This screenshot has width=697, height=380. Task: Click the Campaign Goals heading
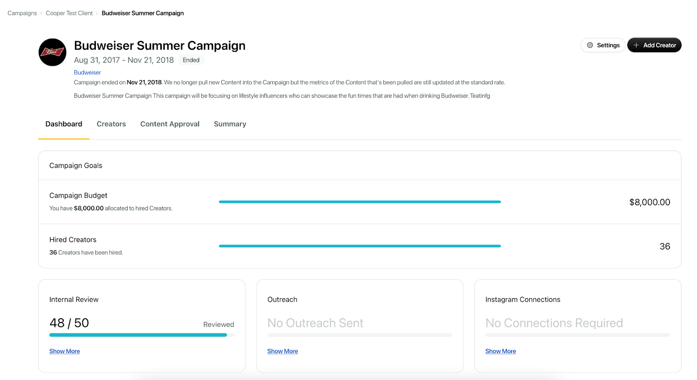pos(76,166)
